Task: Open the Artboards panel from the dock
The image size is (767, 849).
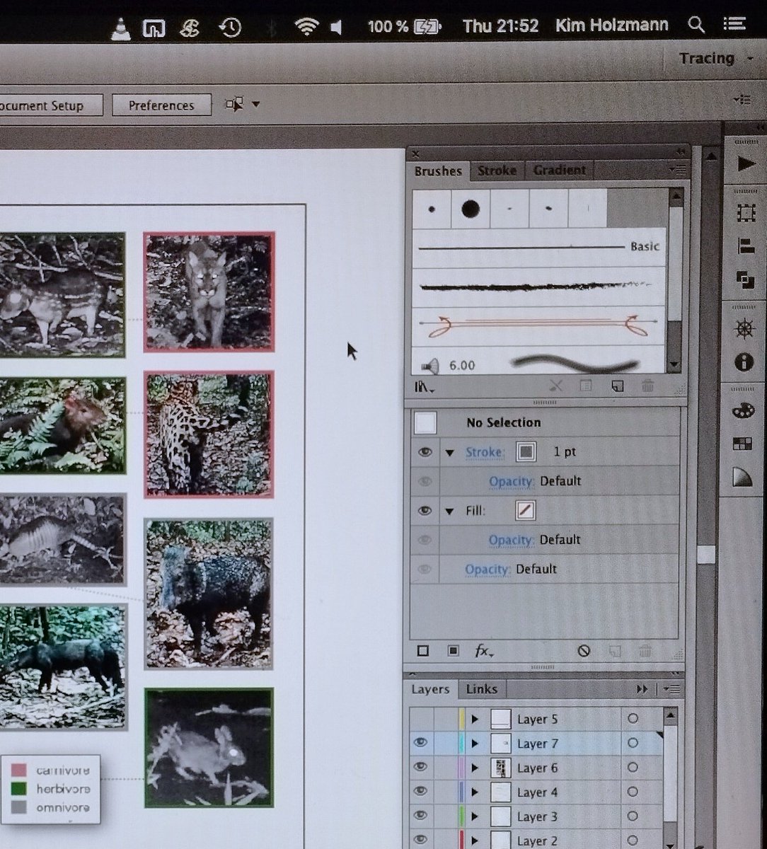Action: 745,213
